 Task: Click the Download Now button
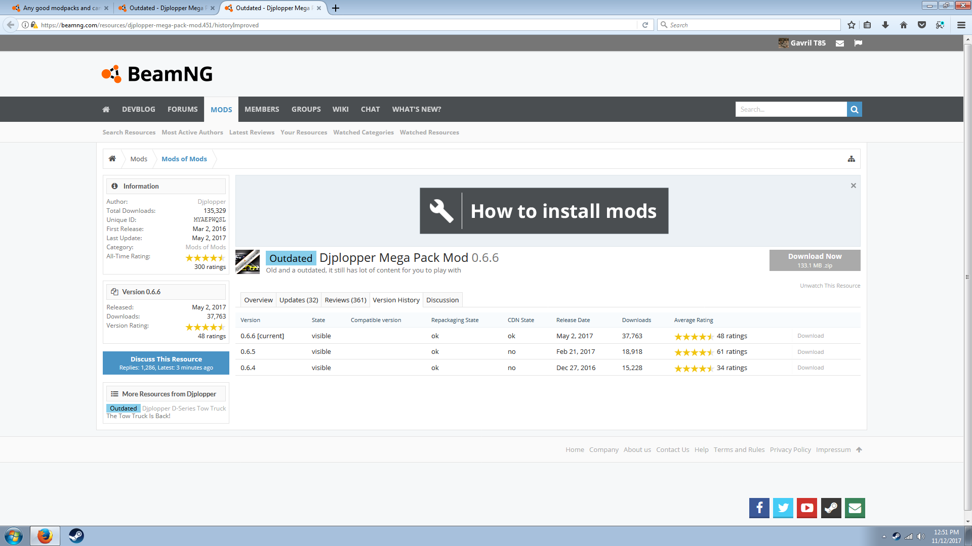pos(815,260)
